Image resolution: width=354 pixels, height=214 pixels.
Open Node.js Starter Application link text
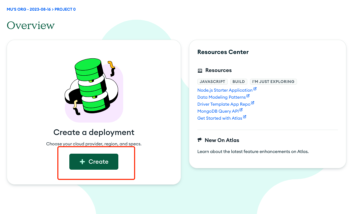pyautogui.click(x=225, y=90)
